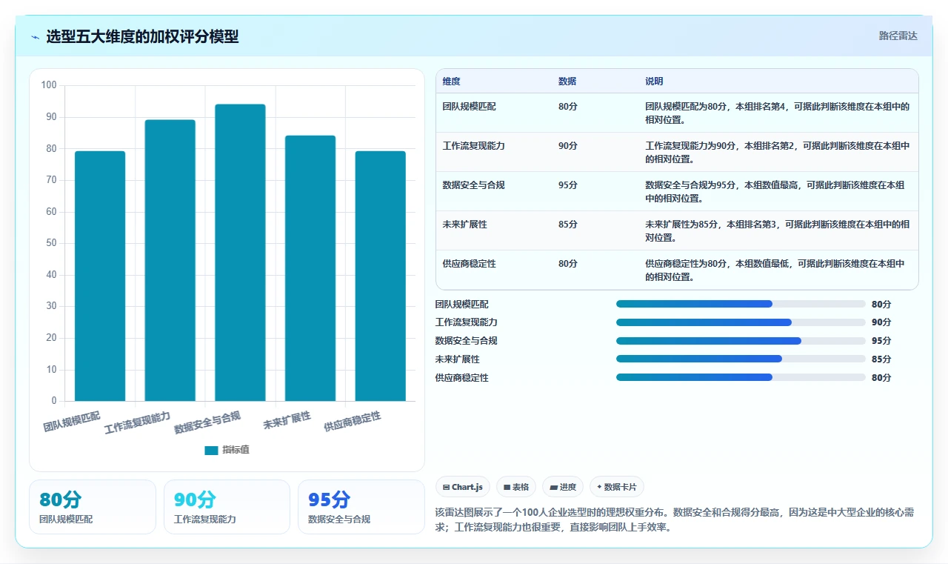The height and width of the screenshot is (564, 948).
Task: Click description text mentioning 本组排名第3
Action: (778, 231)
